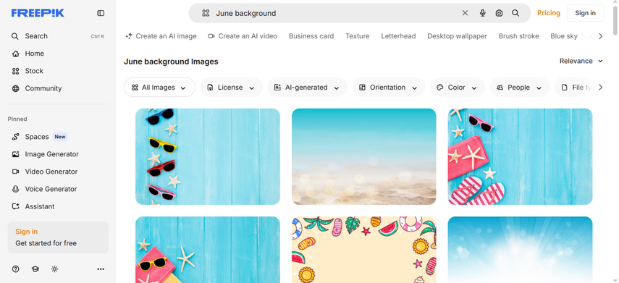The height and width of the screenshot is (283, 619).
Task: Open the People filter dropdown
Action: coord(520,88)
